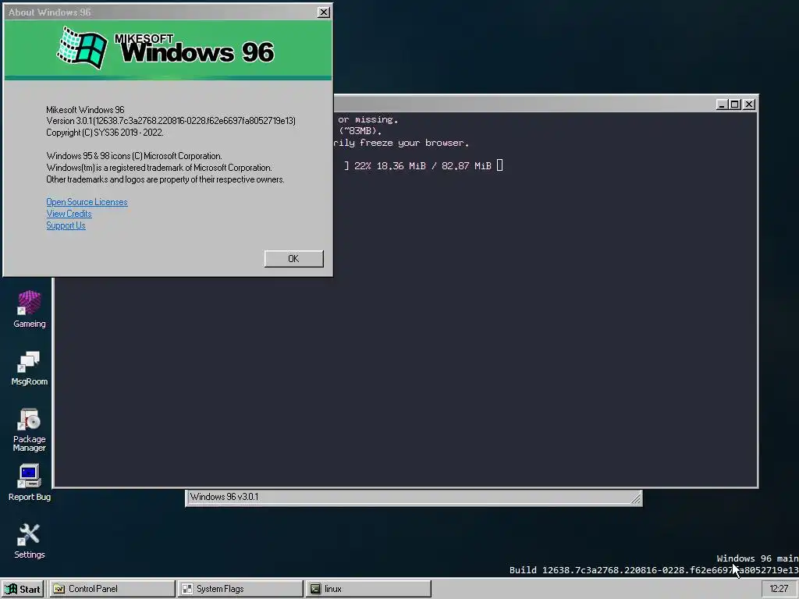Click the Start button in the taskbar

point(23,589)
